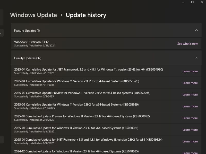Select 'Successfully installed on 3/29/2024' text
The height and width of the screenshot is (154, 206).
(x=35, y=46)
